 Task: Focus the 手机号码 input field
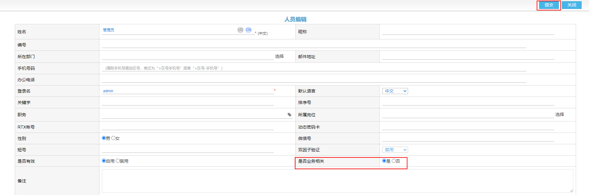pos(314,68)
